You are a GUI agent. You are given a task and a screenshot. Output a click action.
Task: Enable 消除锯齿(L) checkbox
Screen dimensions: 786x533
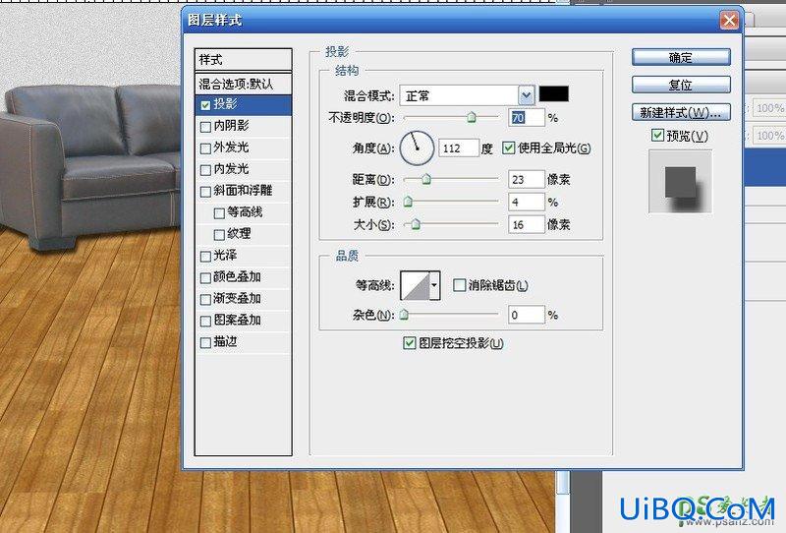[x=459, y=285]
